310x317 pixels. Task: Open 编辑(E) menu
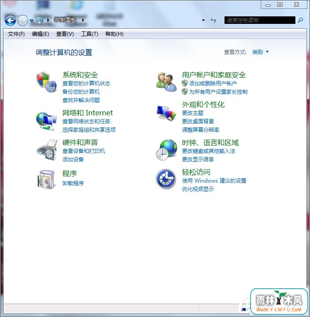point(40,34)
